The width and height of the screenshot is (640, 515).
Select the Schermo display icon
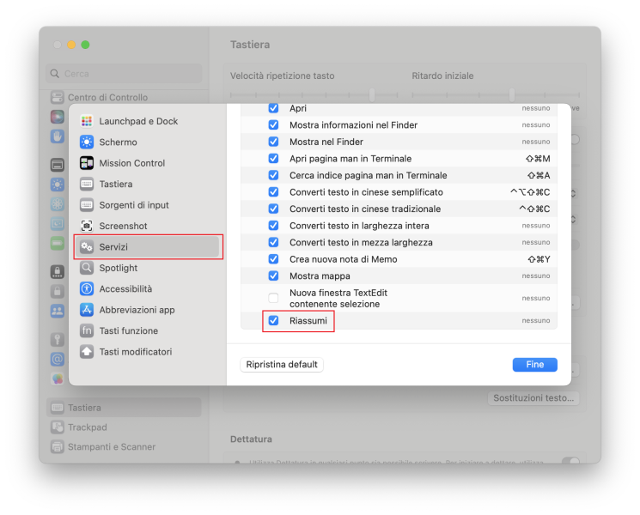point(87,142)
